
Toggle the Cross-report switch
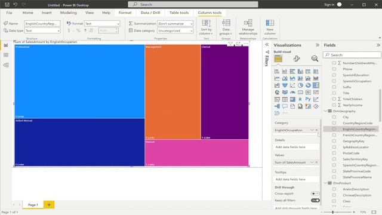click(x=315, y=193)
